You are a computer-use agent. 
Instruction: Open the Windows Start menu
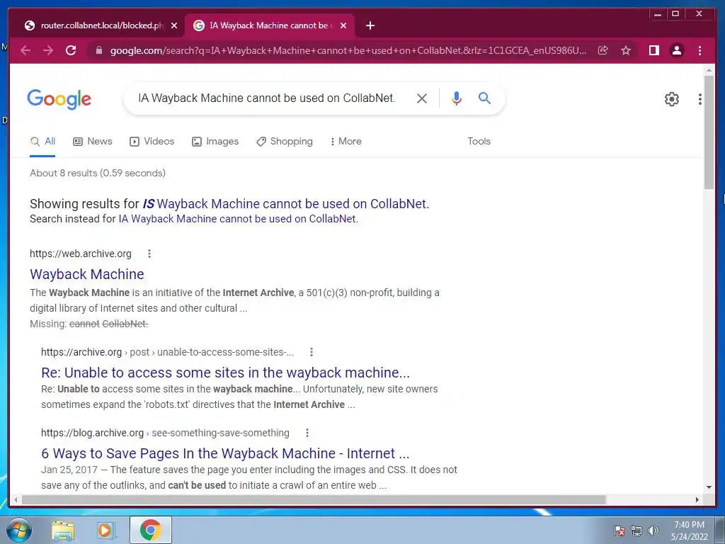pos(18,530)
